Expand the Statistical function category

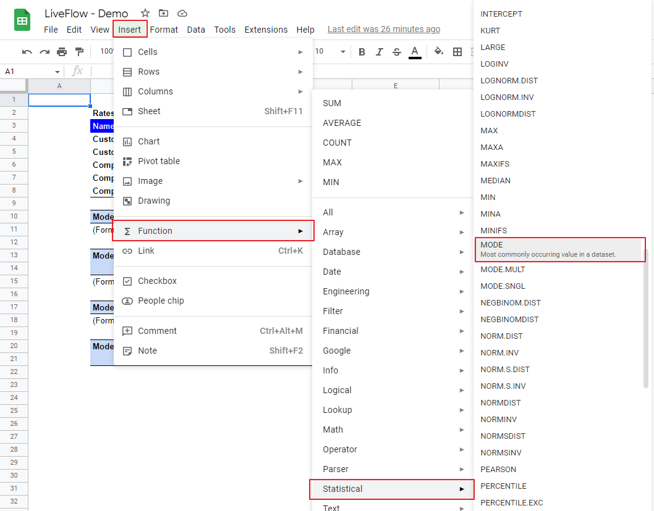(x=393, y=489)
